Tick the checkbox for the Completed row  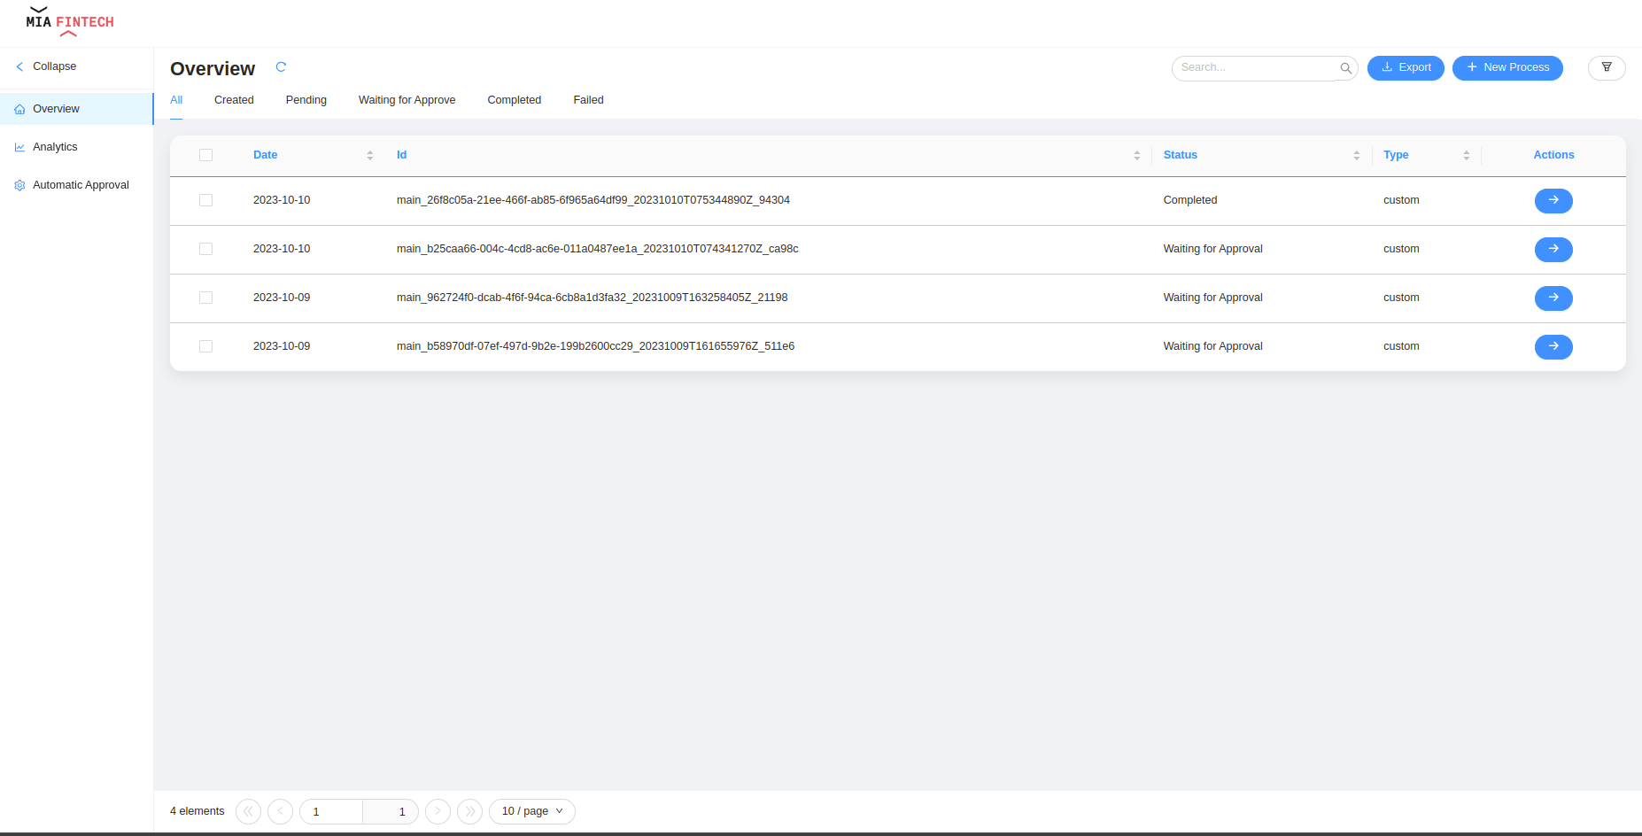click(205, 200)
